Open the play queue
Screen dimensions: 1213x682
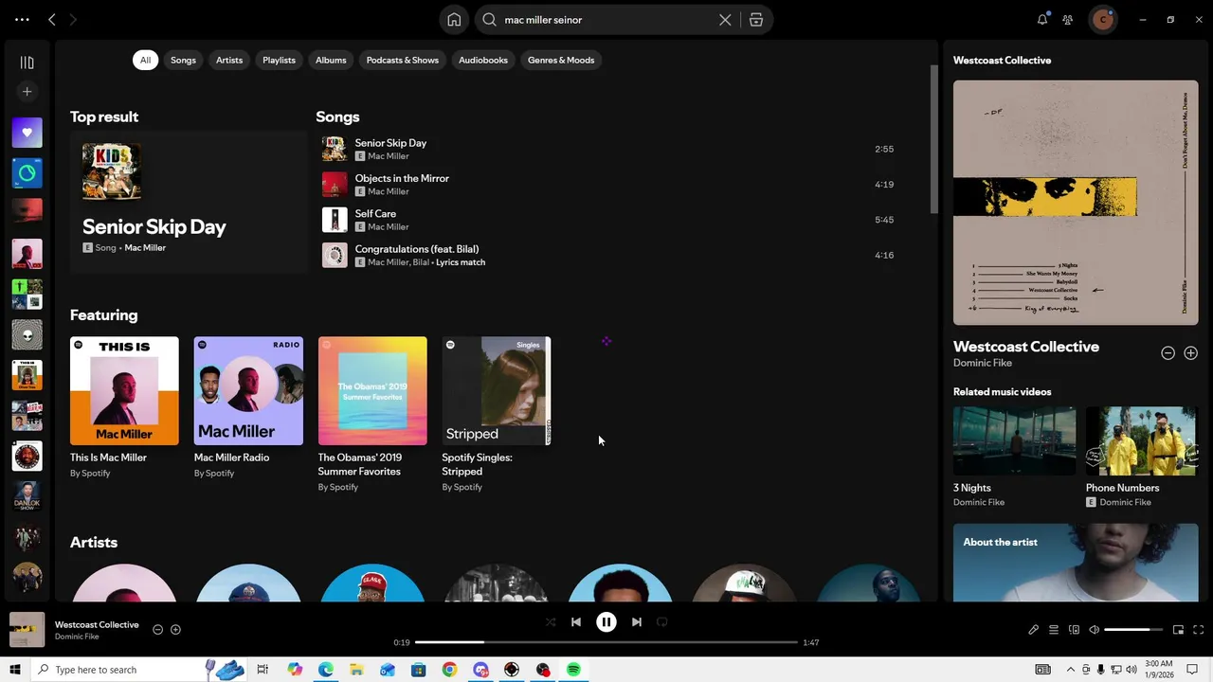tap(1053, 630)
